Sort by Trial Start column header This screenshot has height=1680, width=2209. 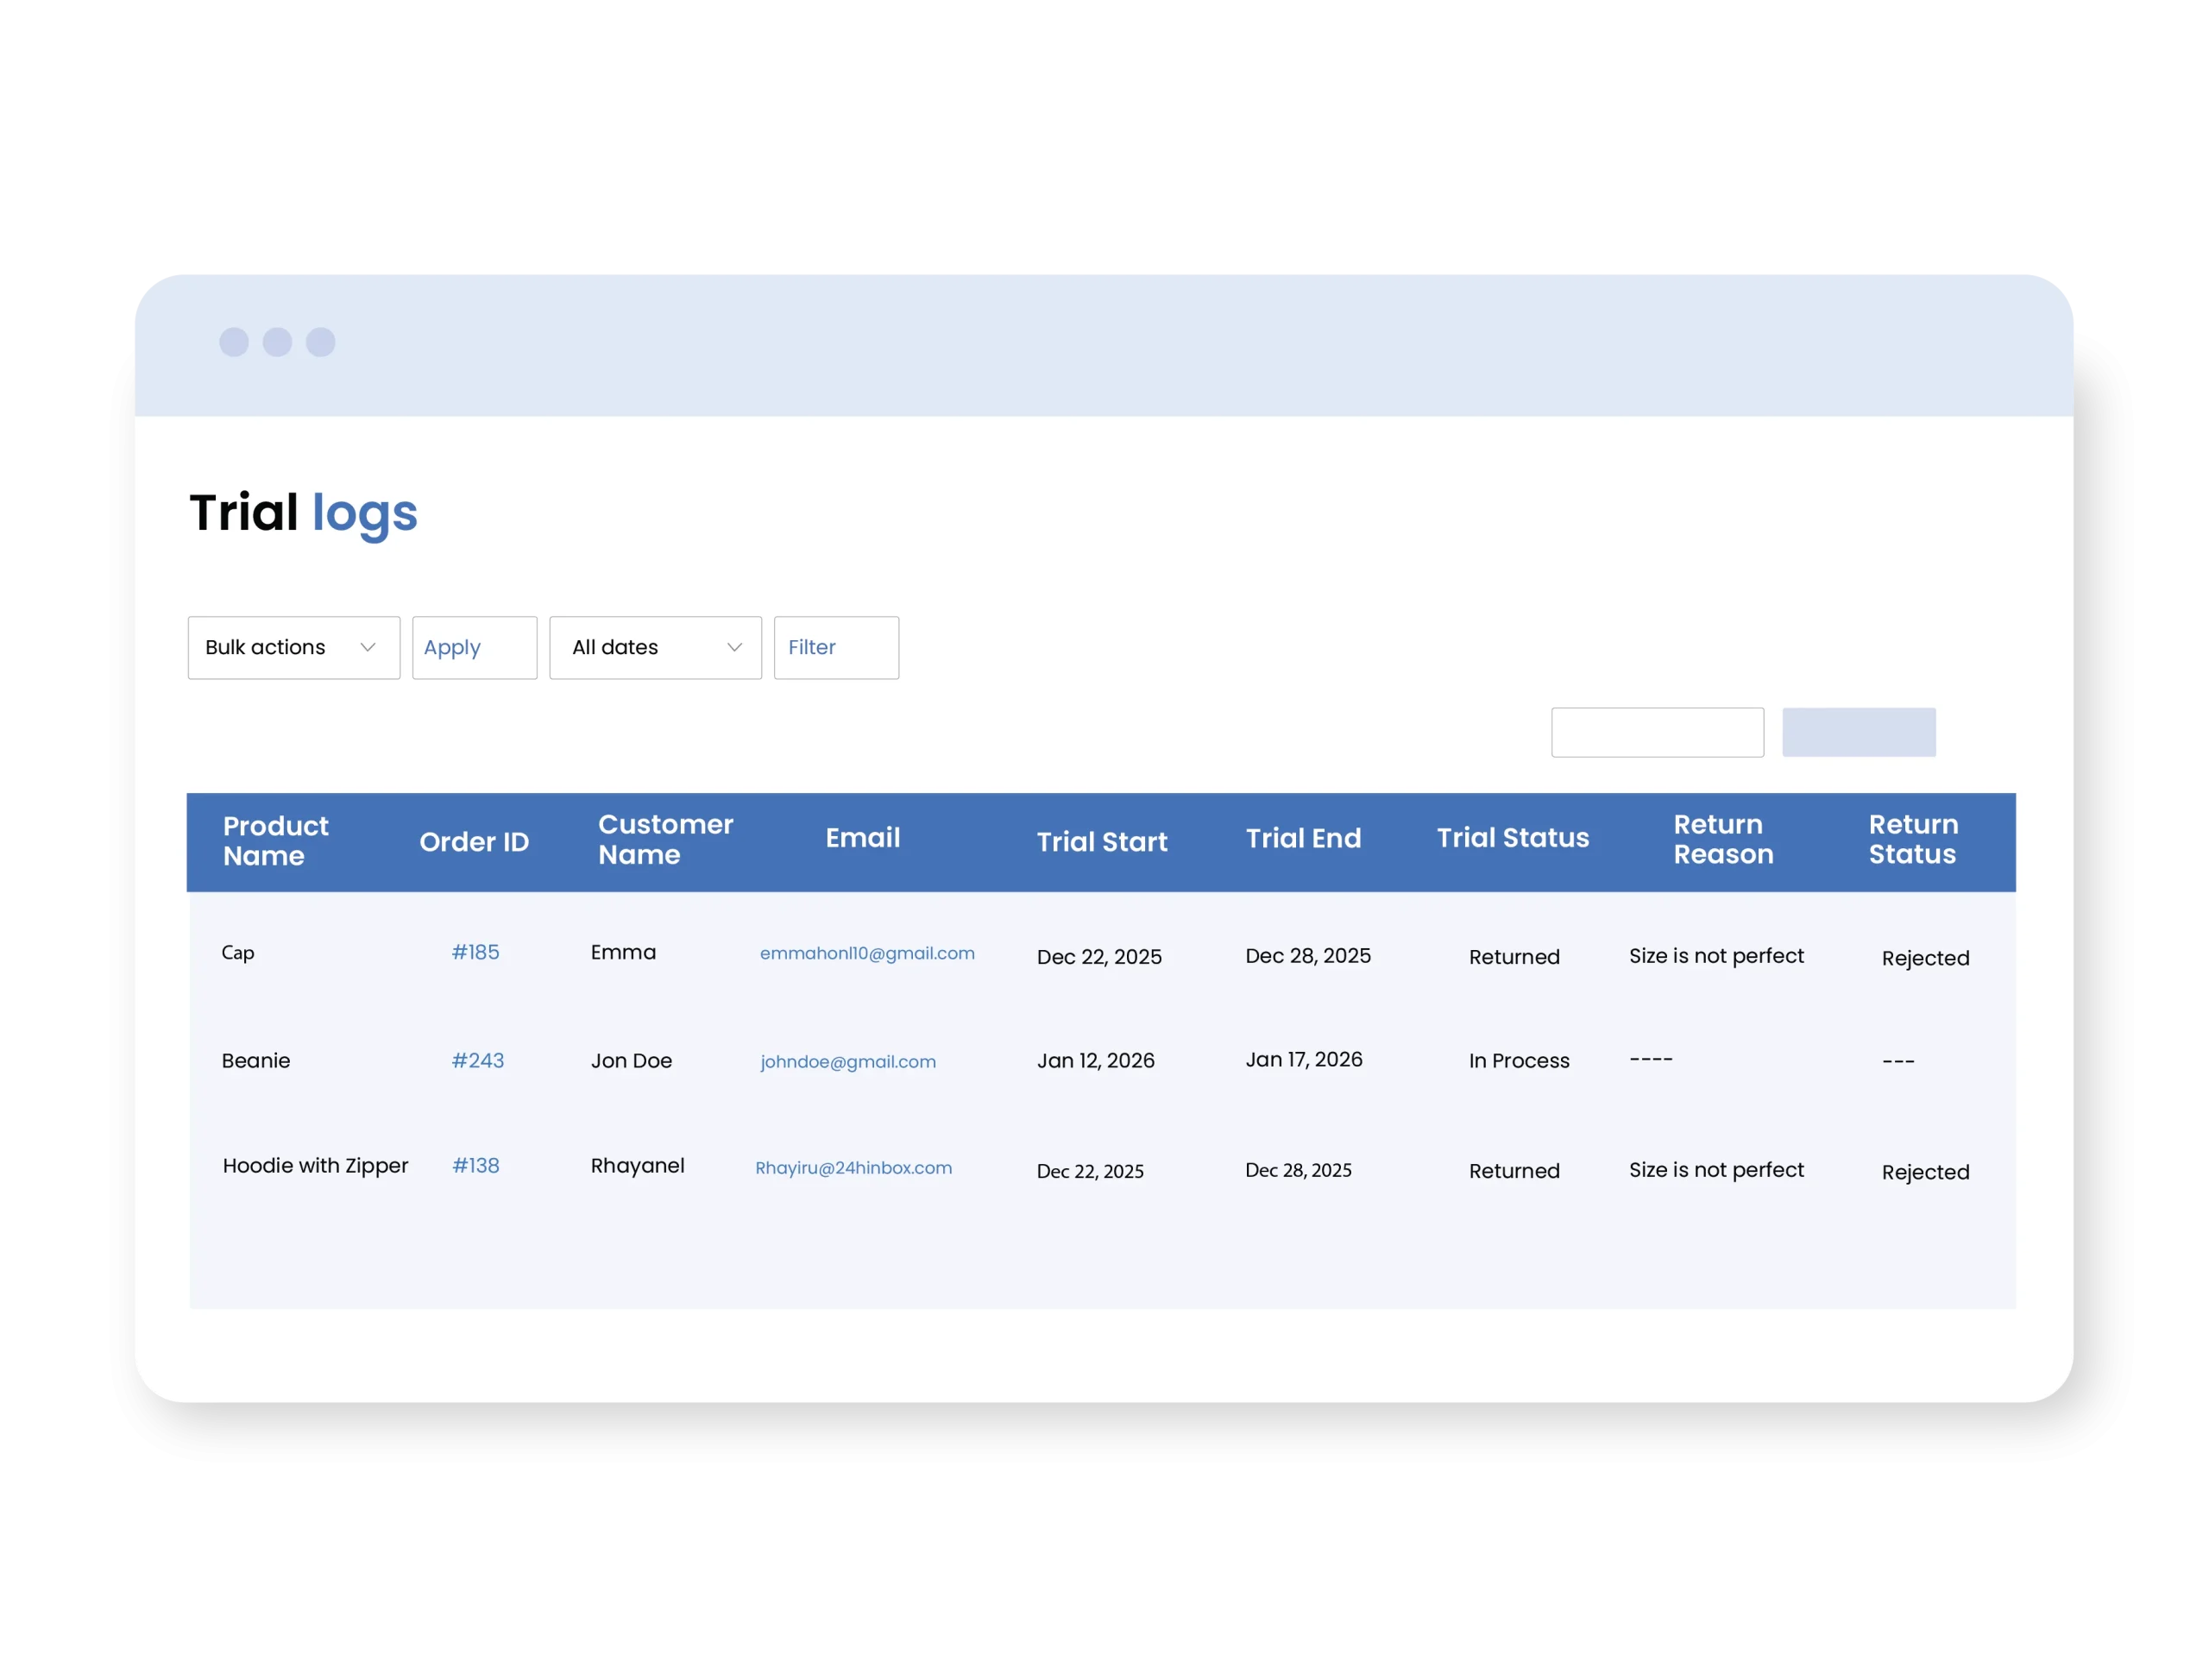1101,842
